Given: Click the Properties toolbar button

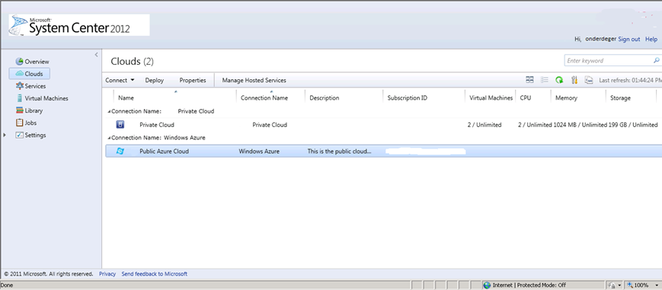Looking at the screenshot, I should 193,80.
